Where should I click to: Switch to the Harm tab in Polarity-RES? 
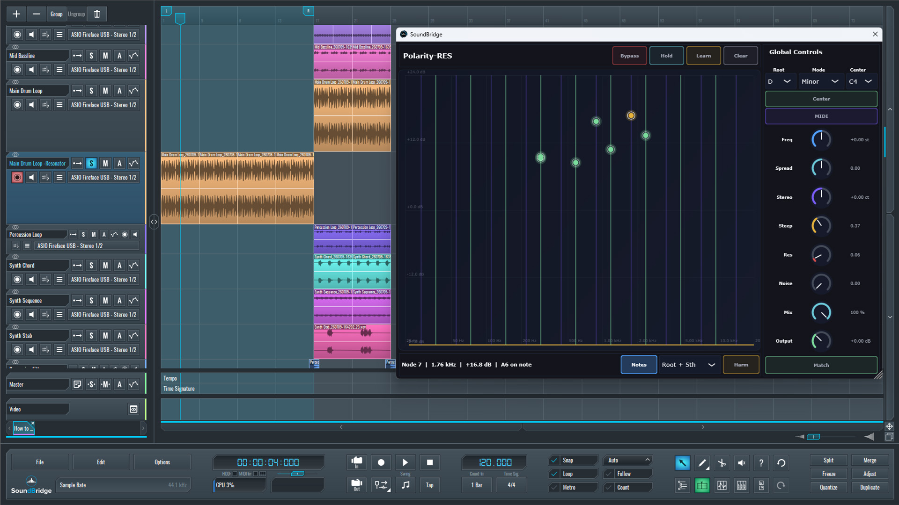(741, 365)
